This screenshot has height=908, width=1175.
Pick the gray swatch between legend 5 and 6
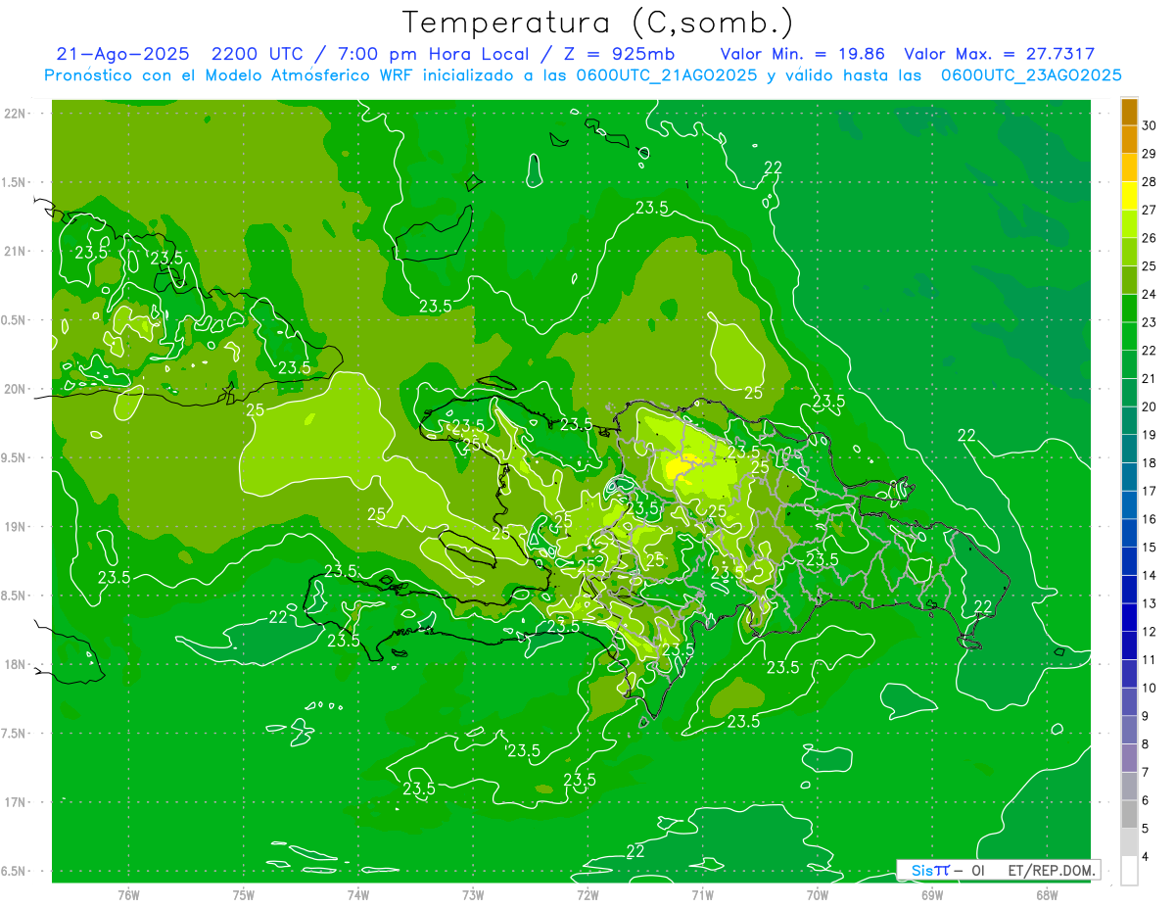pyautogui.click(x=1129, y=814)
